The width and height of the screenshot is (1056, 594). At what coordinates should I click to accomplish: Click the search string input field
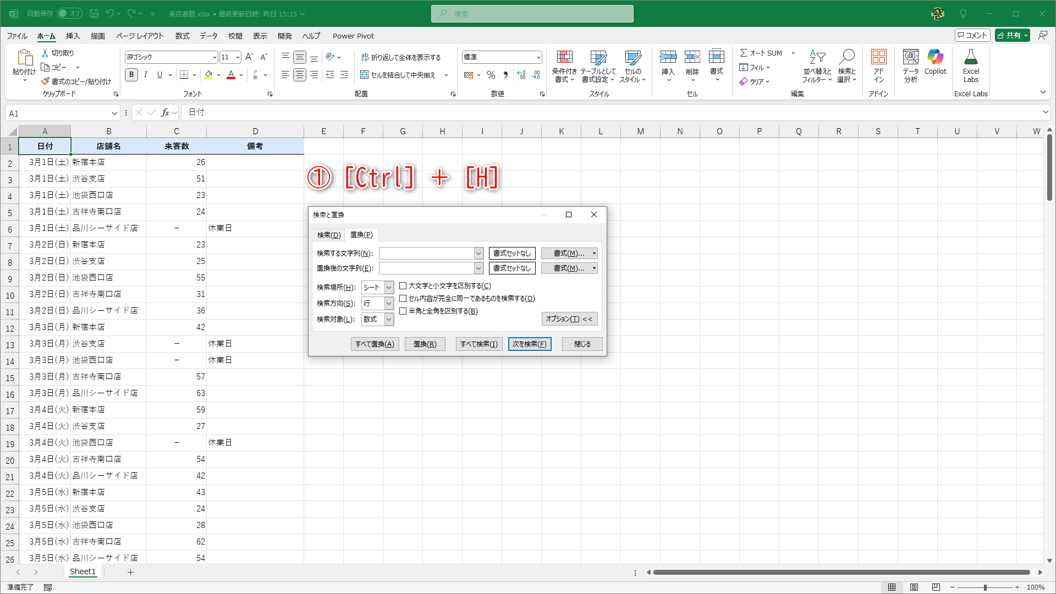click(426, 253)
